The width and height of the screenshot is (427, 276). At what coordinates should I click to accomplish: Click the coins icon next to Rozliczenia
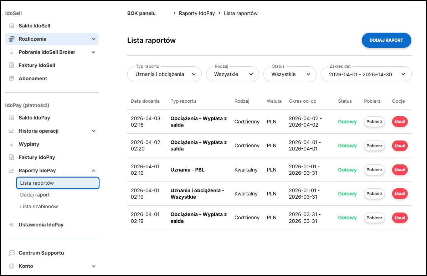pos(12,39)
